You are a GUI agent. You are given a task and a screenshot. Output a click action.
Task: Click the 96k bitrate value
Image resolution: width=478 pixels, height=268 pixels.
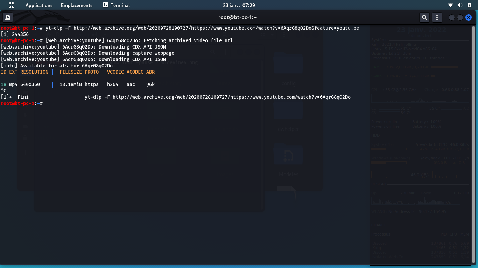pyautogui.click(x=150, y=84)
